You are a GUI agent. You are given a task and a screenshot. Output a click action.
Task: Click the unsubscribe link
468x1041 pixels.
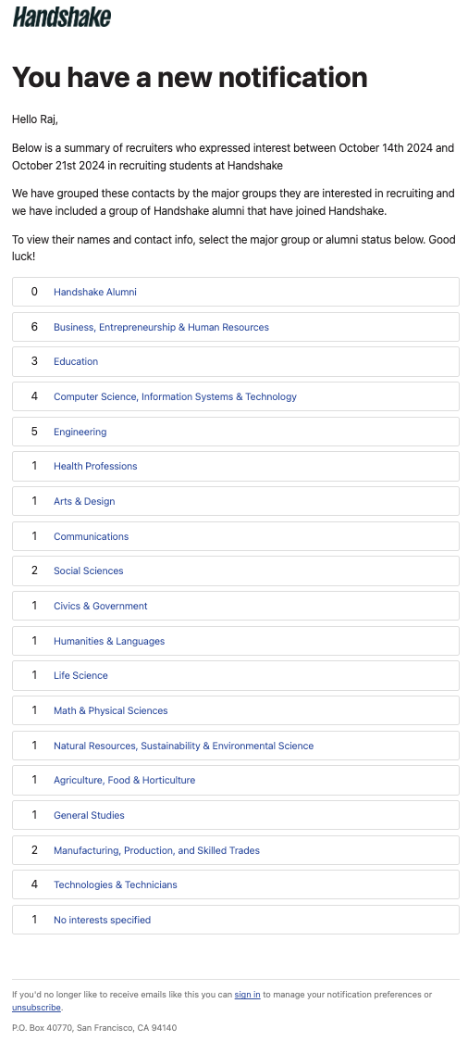click(x=36, y=1008)
